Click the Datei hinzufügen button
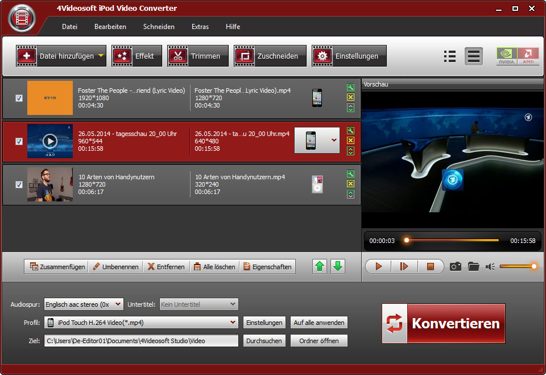546x375 pixels. 61,56
